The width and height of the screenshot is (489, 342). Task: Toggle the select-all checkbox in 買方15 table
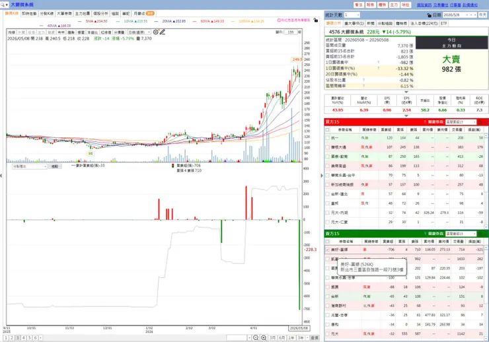pyautogui.click(x=327, y=129)
